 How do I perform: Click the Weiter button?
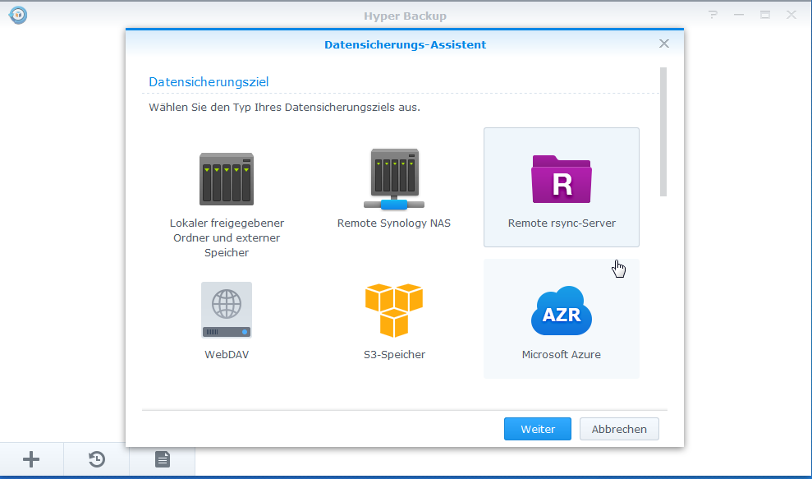coord(538,429)
